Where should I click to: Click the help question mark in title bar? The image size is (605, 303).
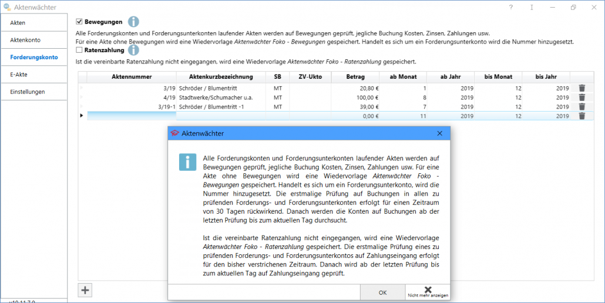(x=510, y=7)
